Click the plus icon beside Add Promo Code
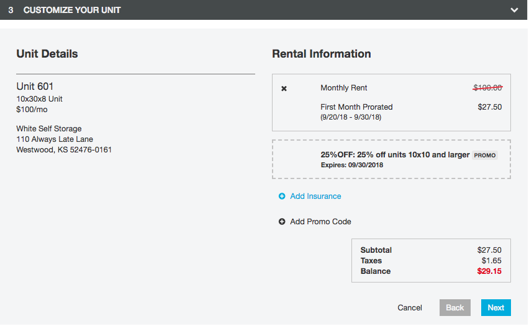The height and width of the screenshot is (329, 529). (282, 222)
